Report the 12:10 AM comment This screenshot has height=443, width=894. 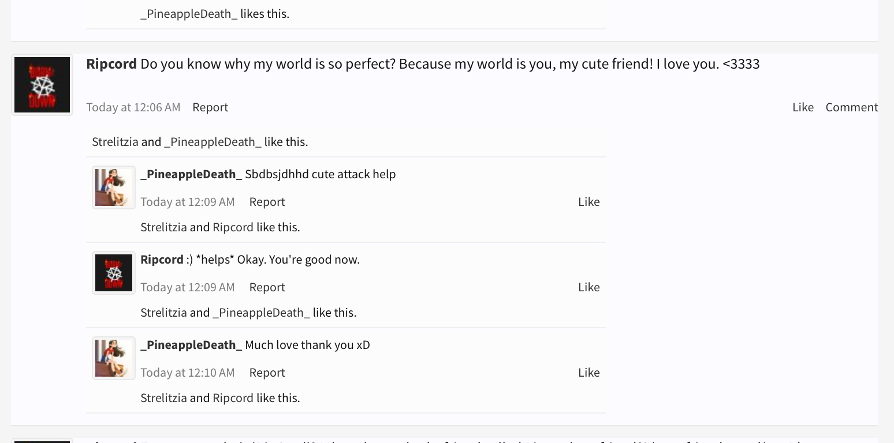[267, 373]
